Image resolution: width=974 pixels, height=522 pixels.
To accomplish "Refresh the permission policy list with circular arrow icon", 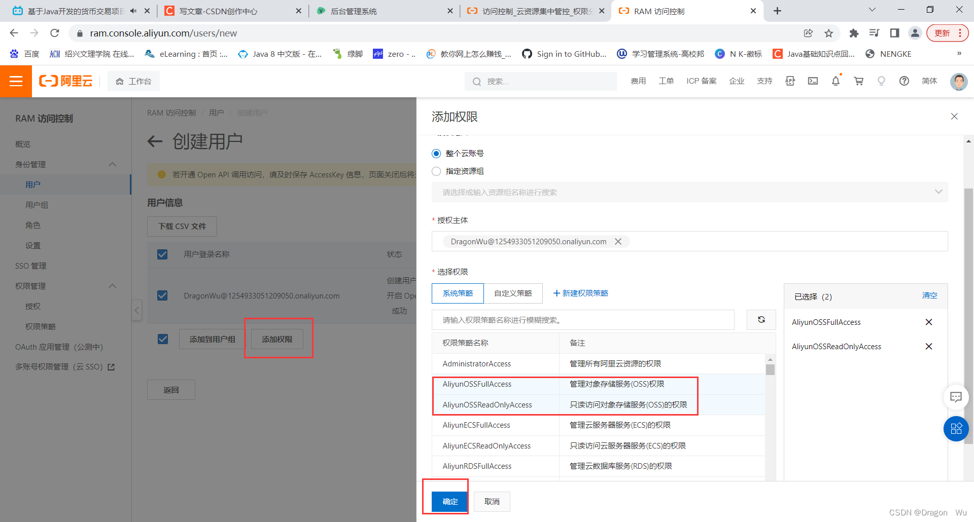I will 761,320.
